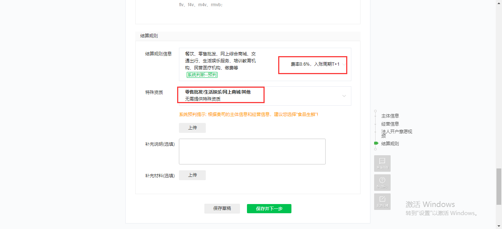502x229 pixels.
Task: Click the green 系统判断--预判 tag
Action: click(202, 75)
